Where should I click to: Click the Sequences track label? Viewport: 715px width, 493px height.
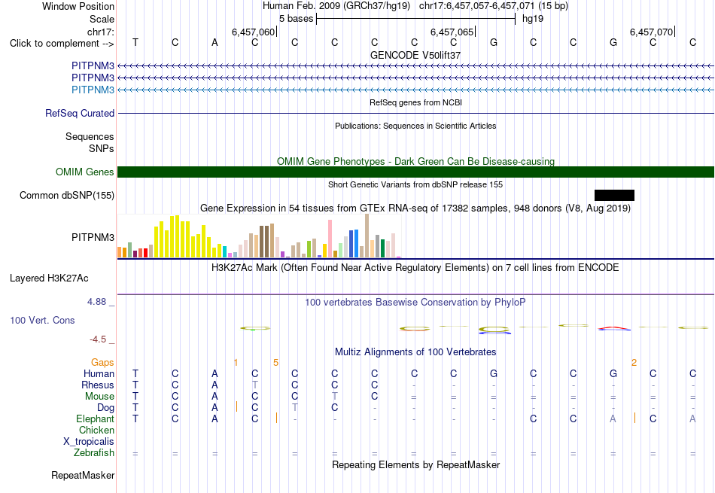tap(90, 136)
